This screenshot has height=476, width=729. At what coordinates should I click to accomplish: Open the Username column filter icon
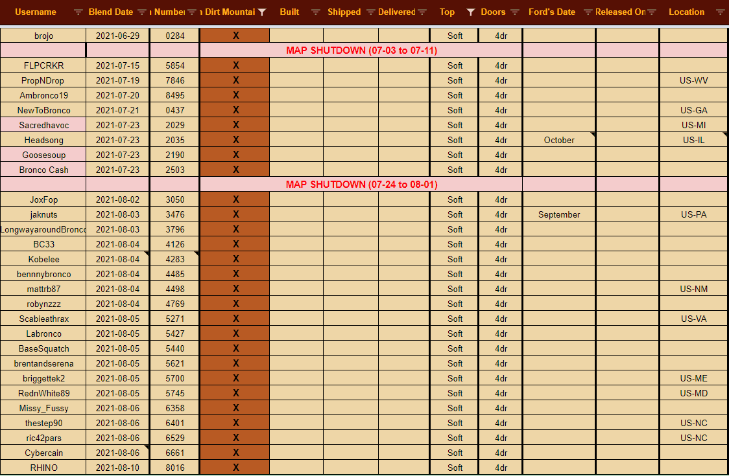pyautogui.click(x=78, y=12)
